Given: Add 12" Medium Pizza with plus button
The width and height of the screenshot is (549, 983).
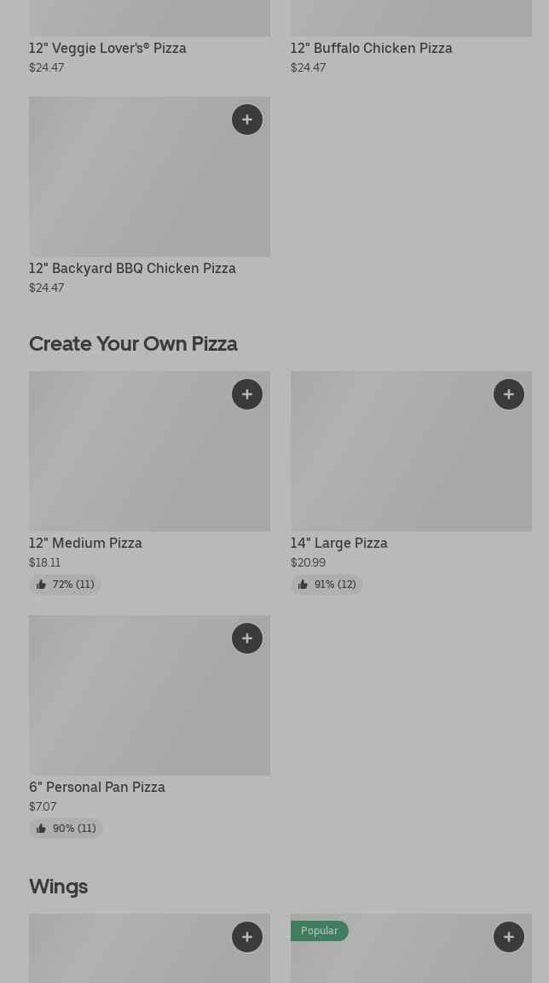Looking at the screenshot, I should click(247, 393).
